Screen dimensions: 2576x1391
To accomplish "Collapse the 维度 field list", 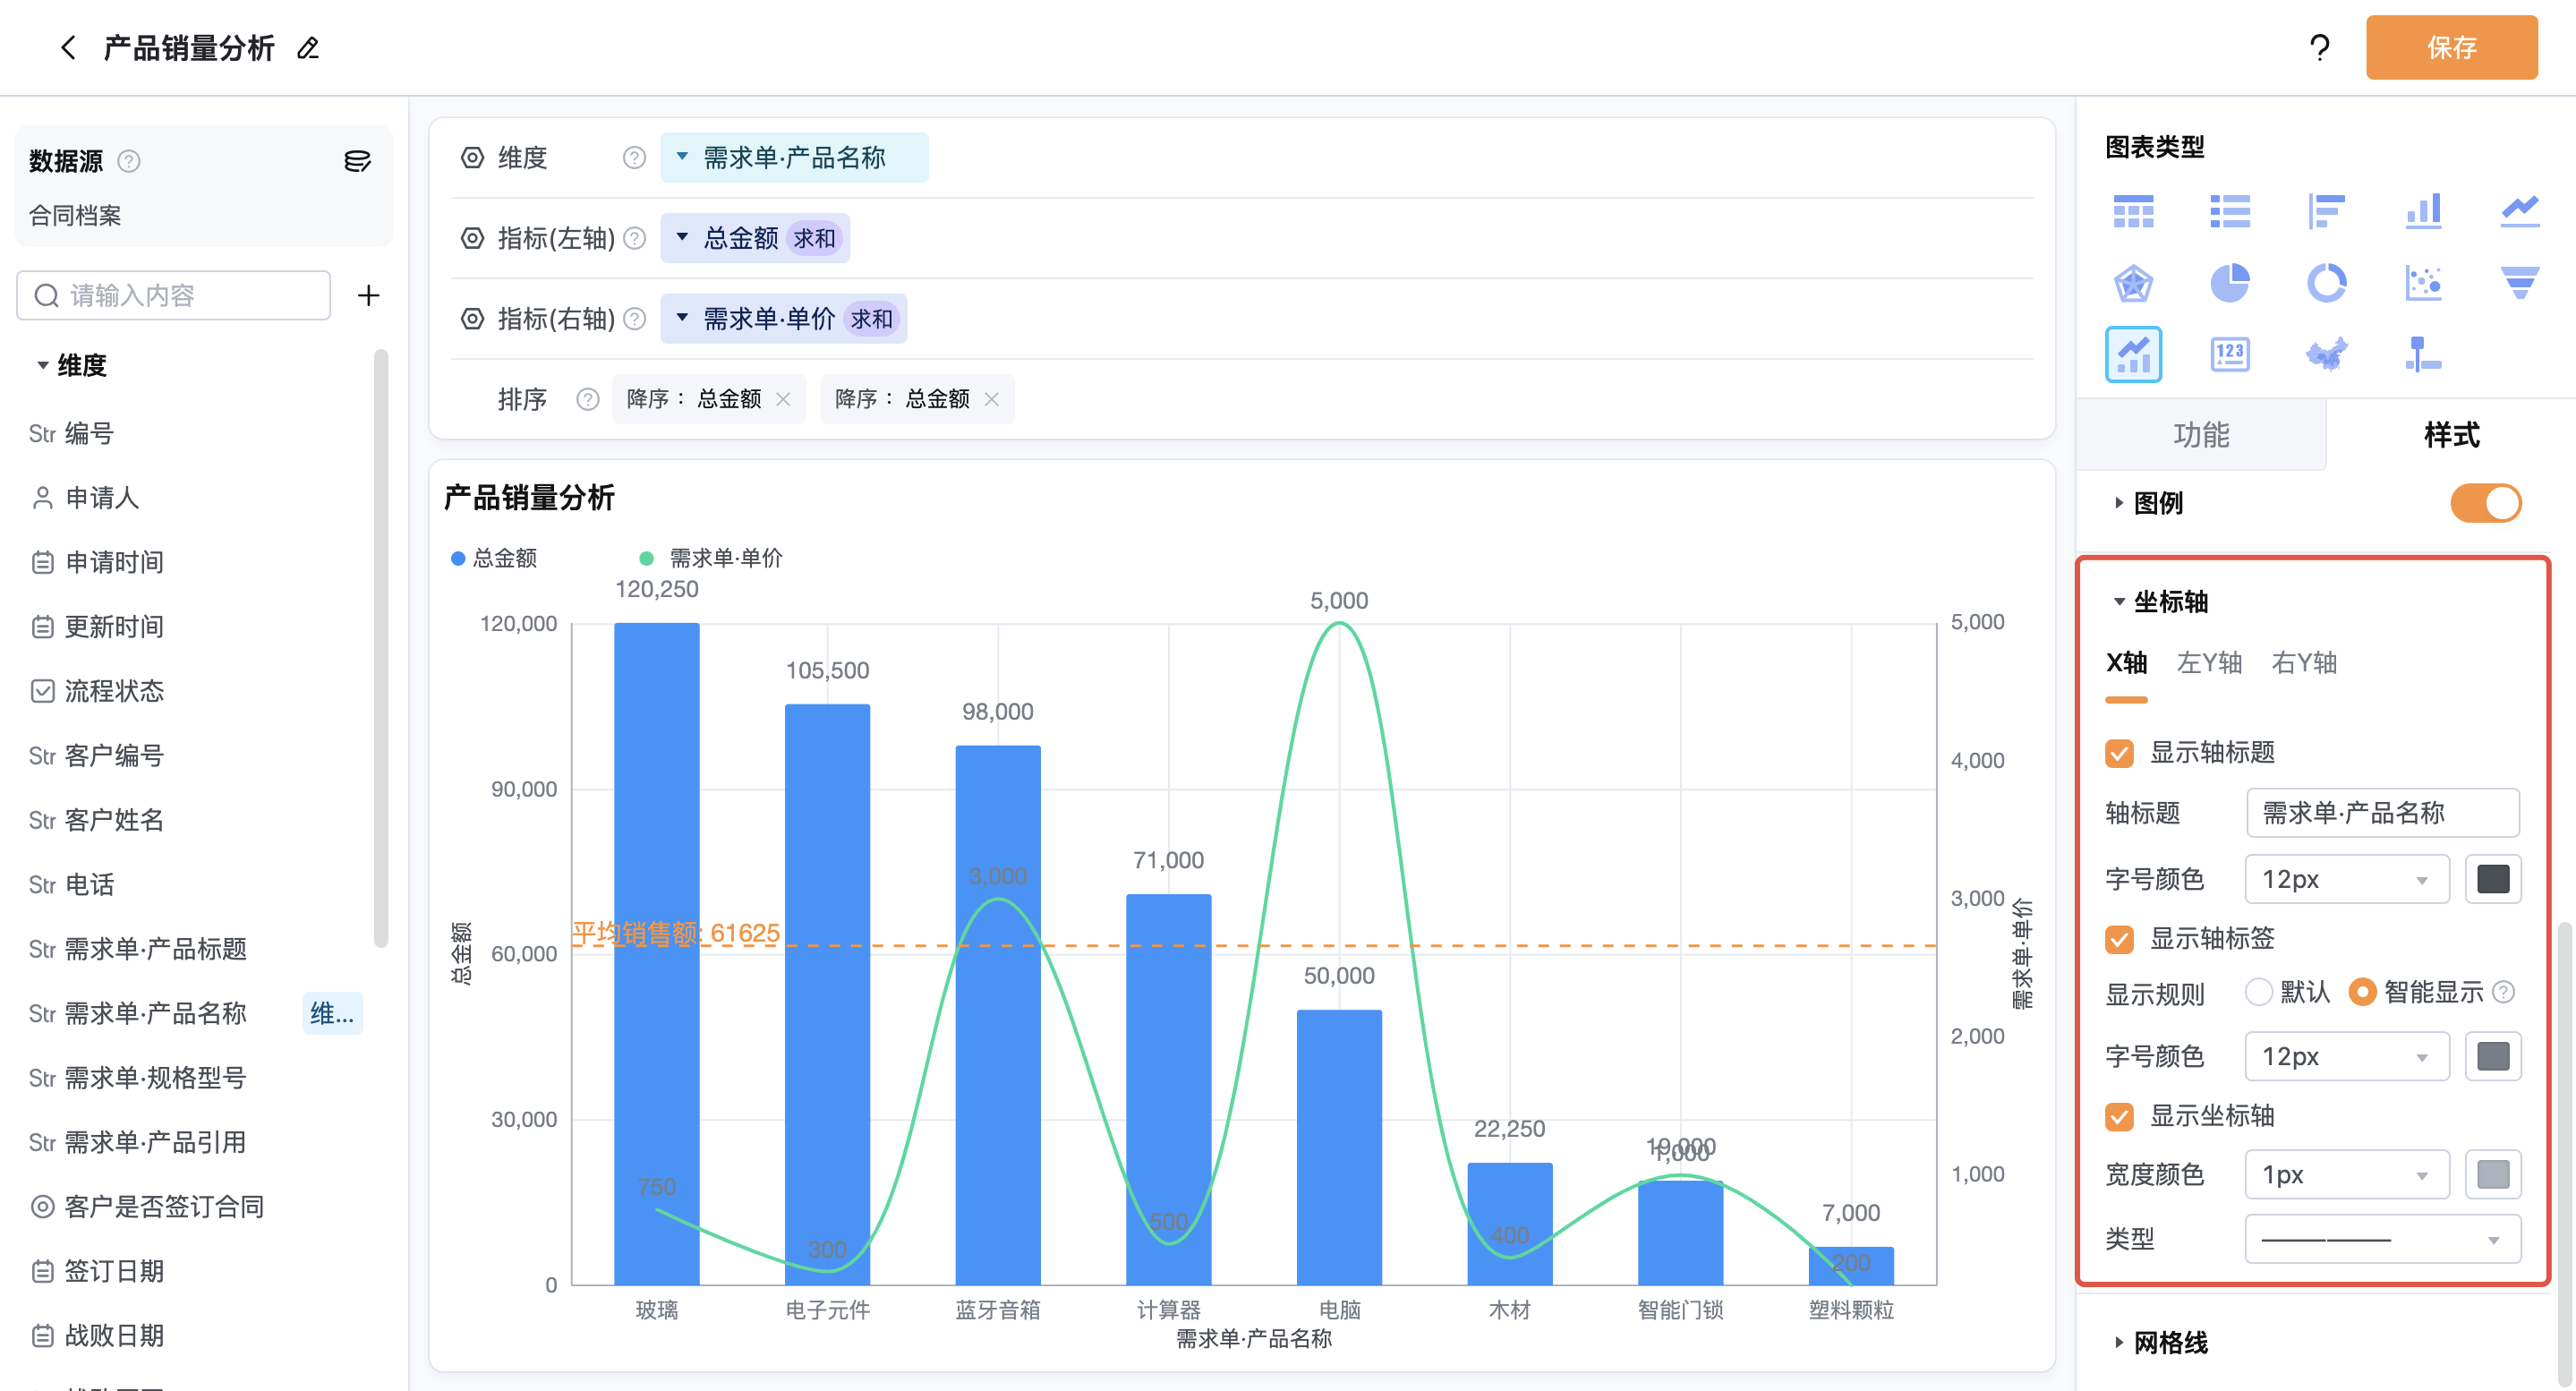I will pyautogui.click(x=43, y=366).
